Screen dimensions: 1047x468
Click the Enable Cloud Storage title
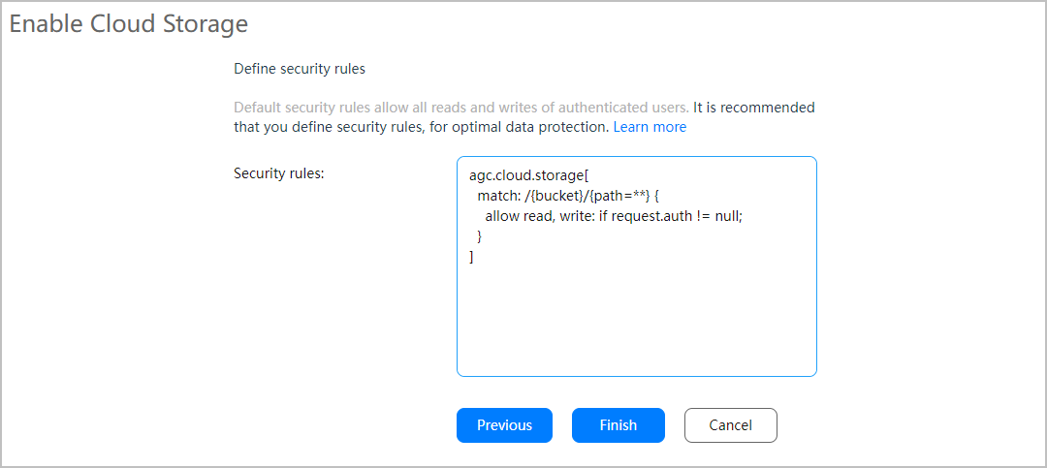(129, 24)
